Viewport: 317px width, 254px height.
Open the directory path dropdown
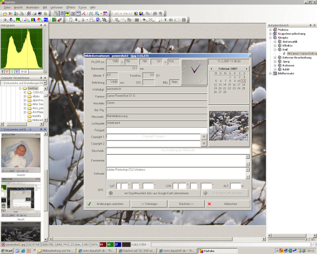click(x=45, y=83)
